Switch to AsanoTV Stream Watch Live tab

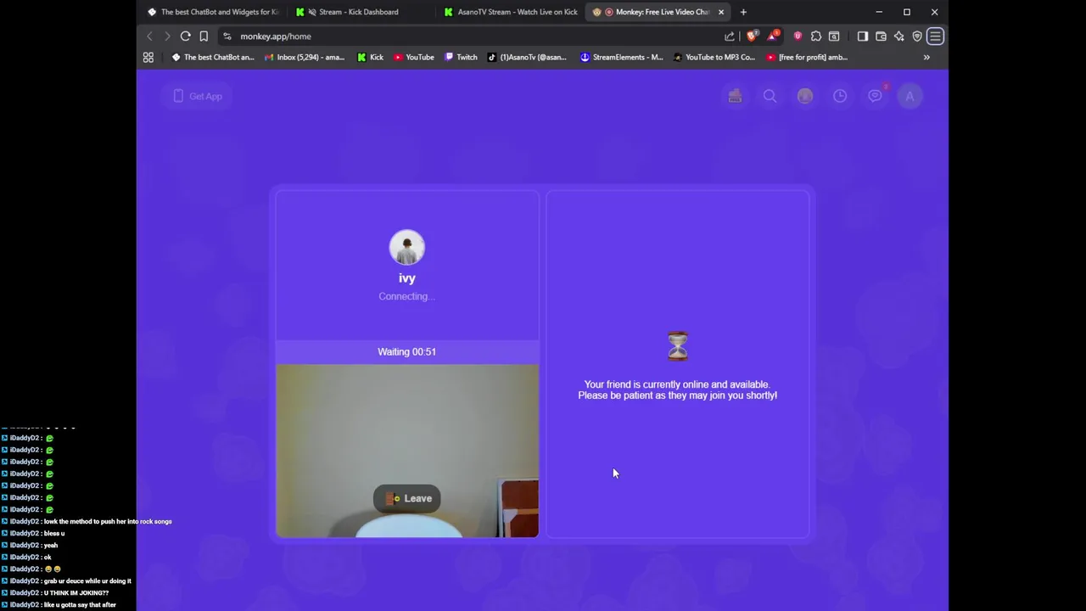511,12
